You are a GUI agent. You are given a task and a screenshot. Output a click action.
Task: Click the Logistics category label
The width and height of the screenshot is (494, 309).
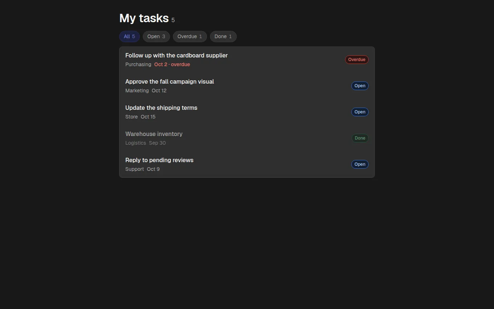tap(135, 143)
